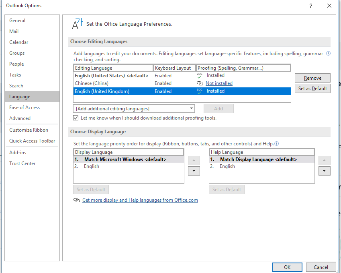The height and width of the screenshot is (273, 341).
Task: Select the Groups category
Action: pyautogui.click(x=32, y=53)
